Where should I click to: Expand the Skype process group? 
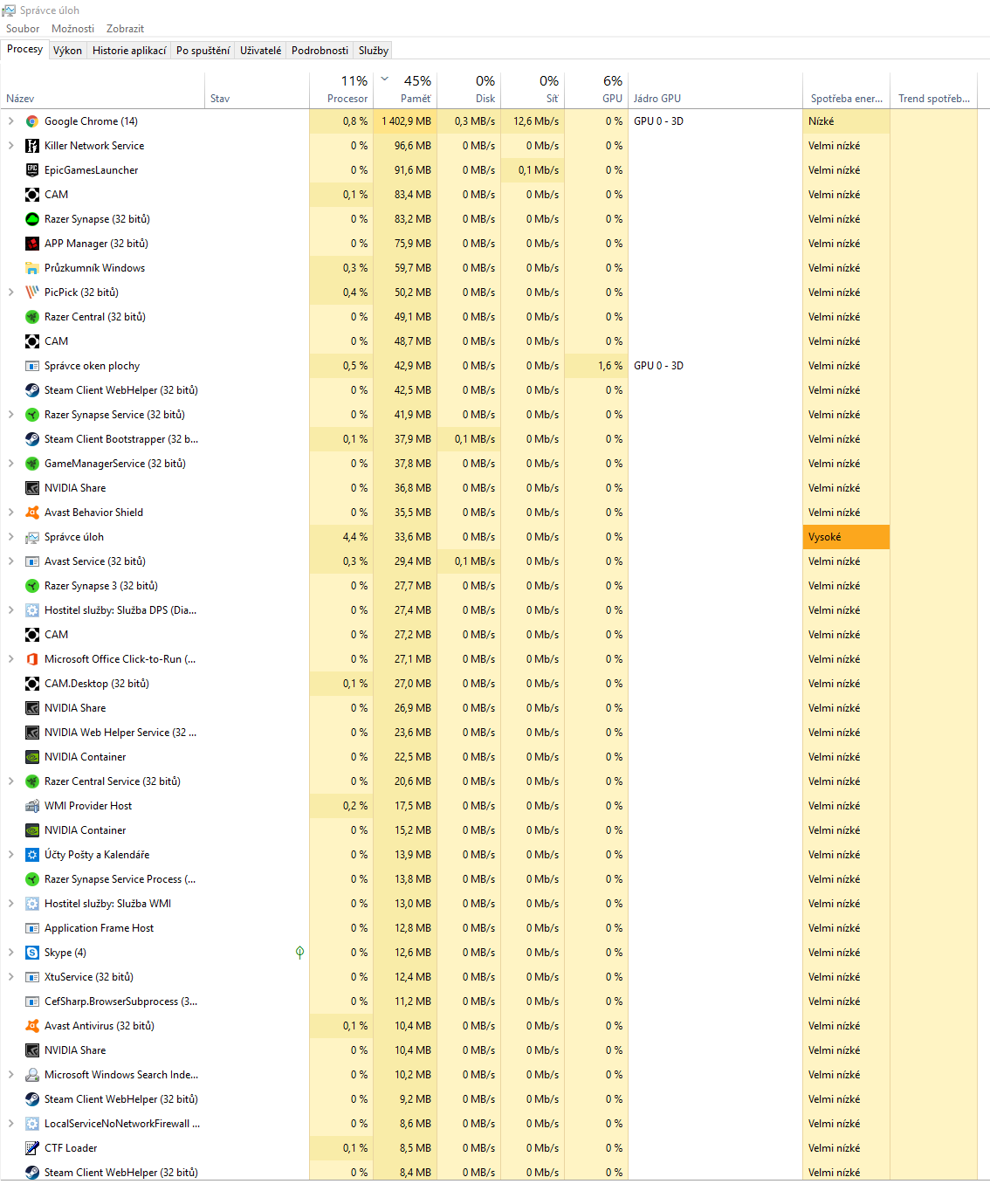(x=10, y=953)
